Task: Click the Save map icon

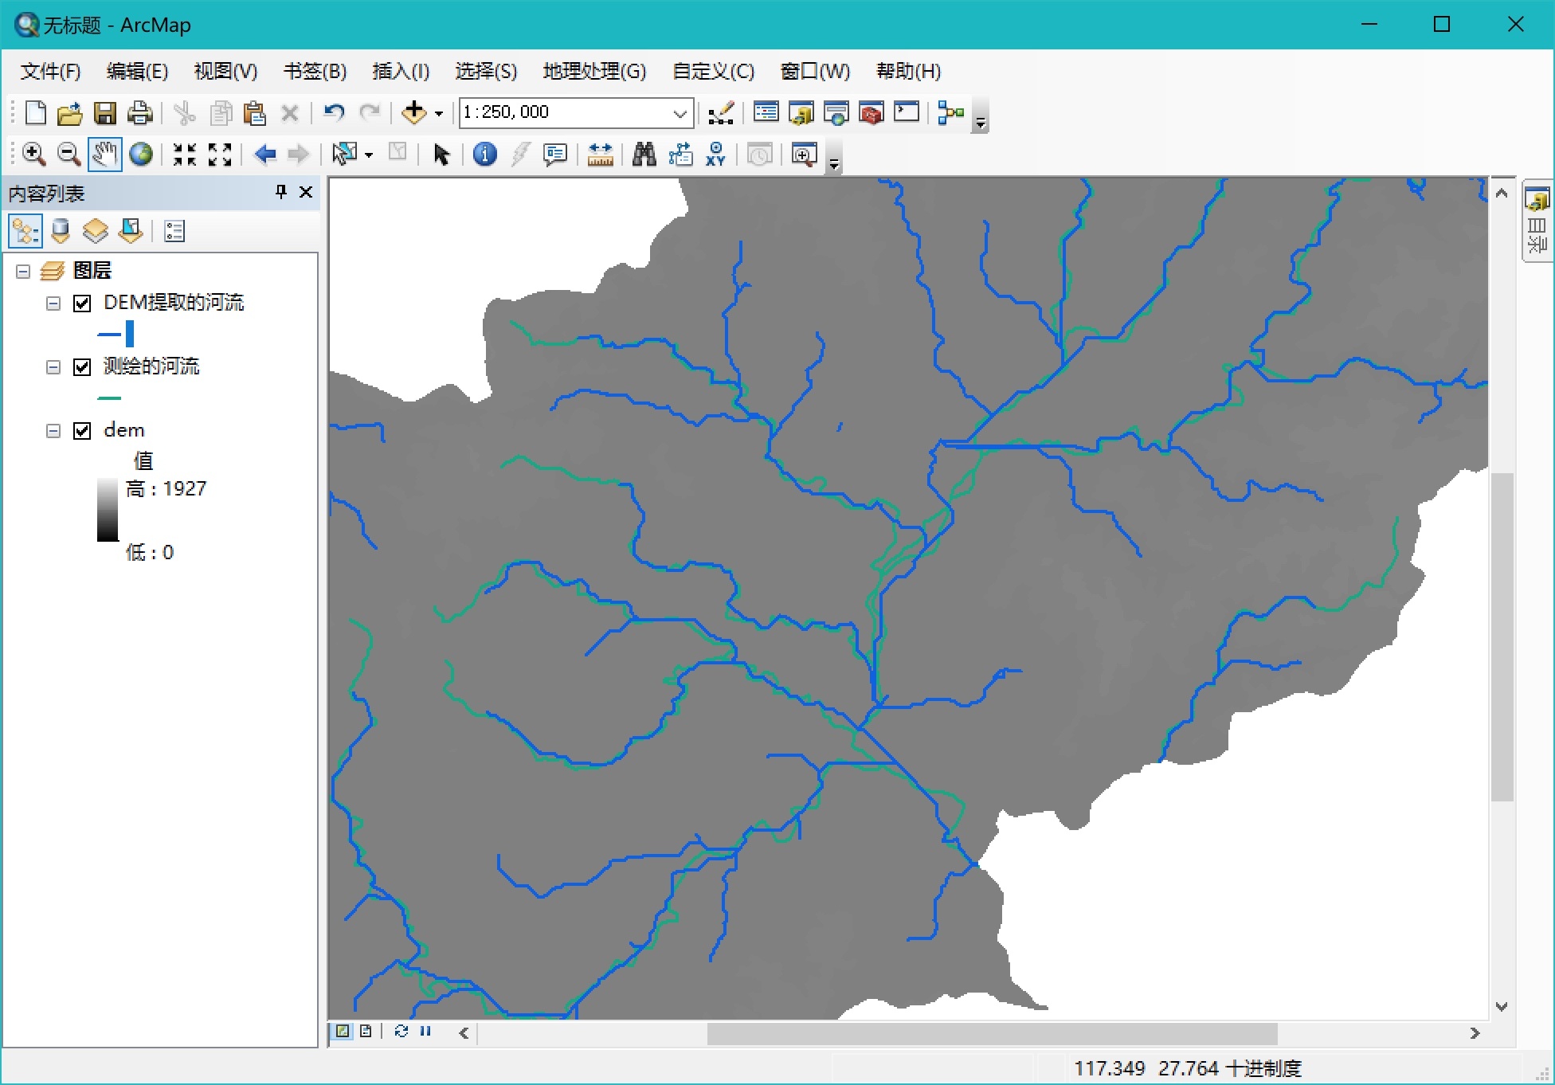Action: pos(105,113)
